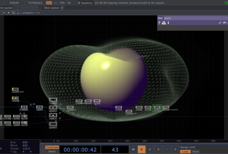
Task: Add a new layout with plus button
Action: tap(62, 8)
